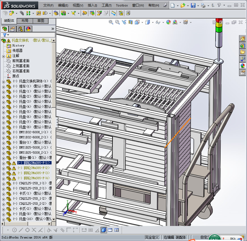Expand the 注解 annotations folder
Screen dimensions: 247x241
click(3, 56)
